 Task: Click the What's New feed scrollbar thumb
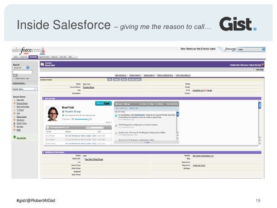click(x=178, y=114)
